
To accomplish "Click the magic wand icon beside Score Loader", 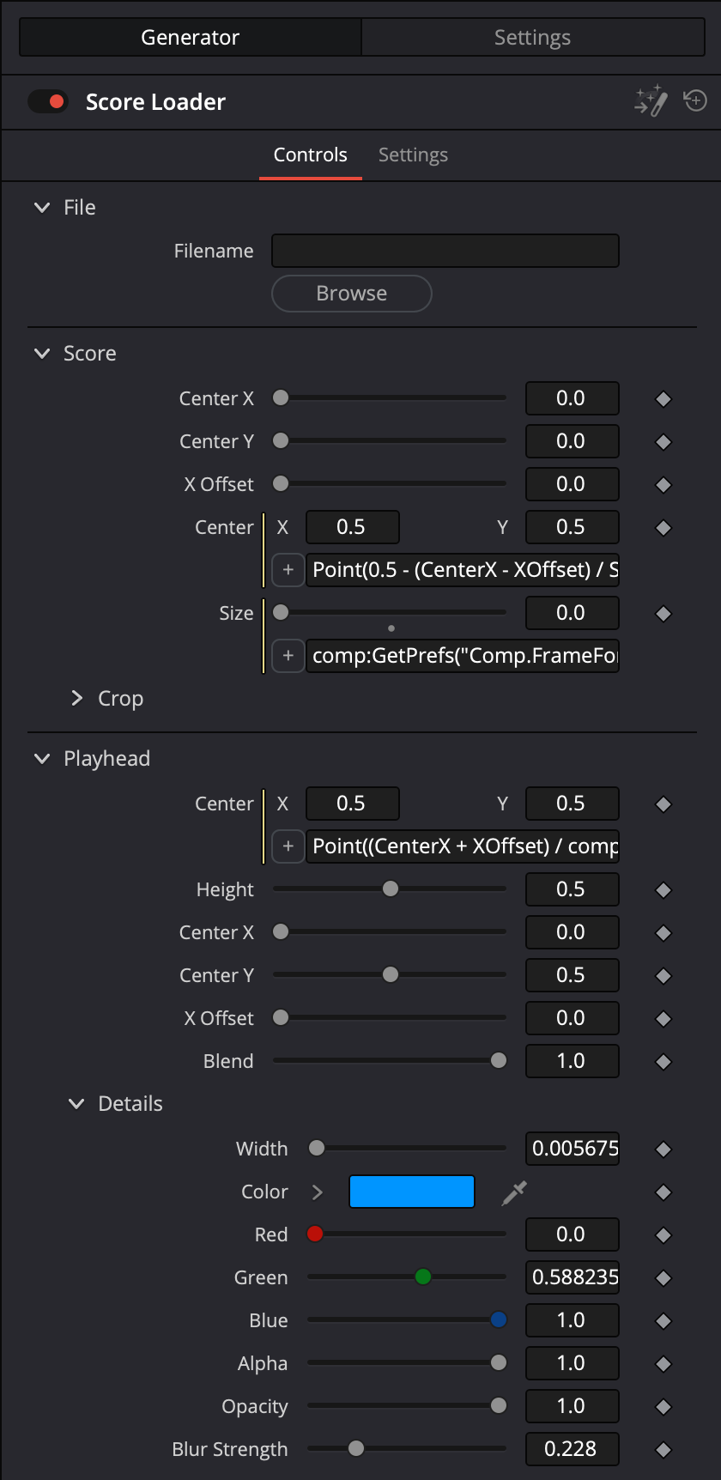I will (651, 100).
